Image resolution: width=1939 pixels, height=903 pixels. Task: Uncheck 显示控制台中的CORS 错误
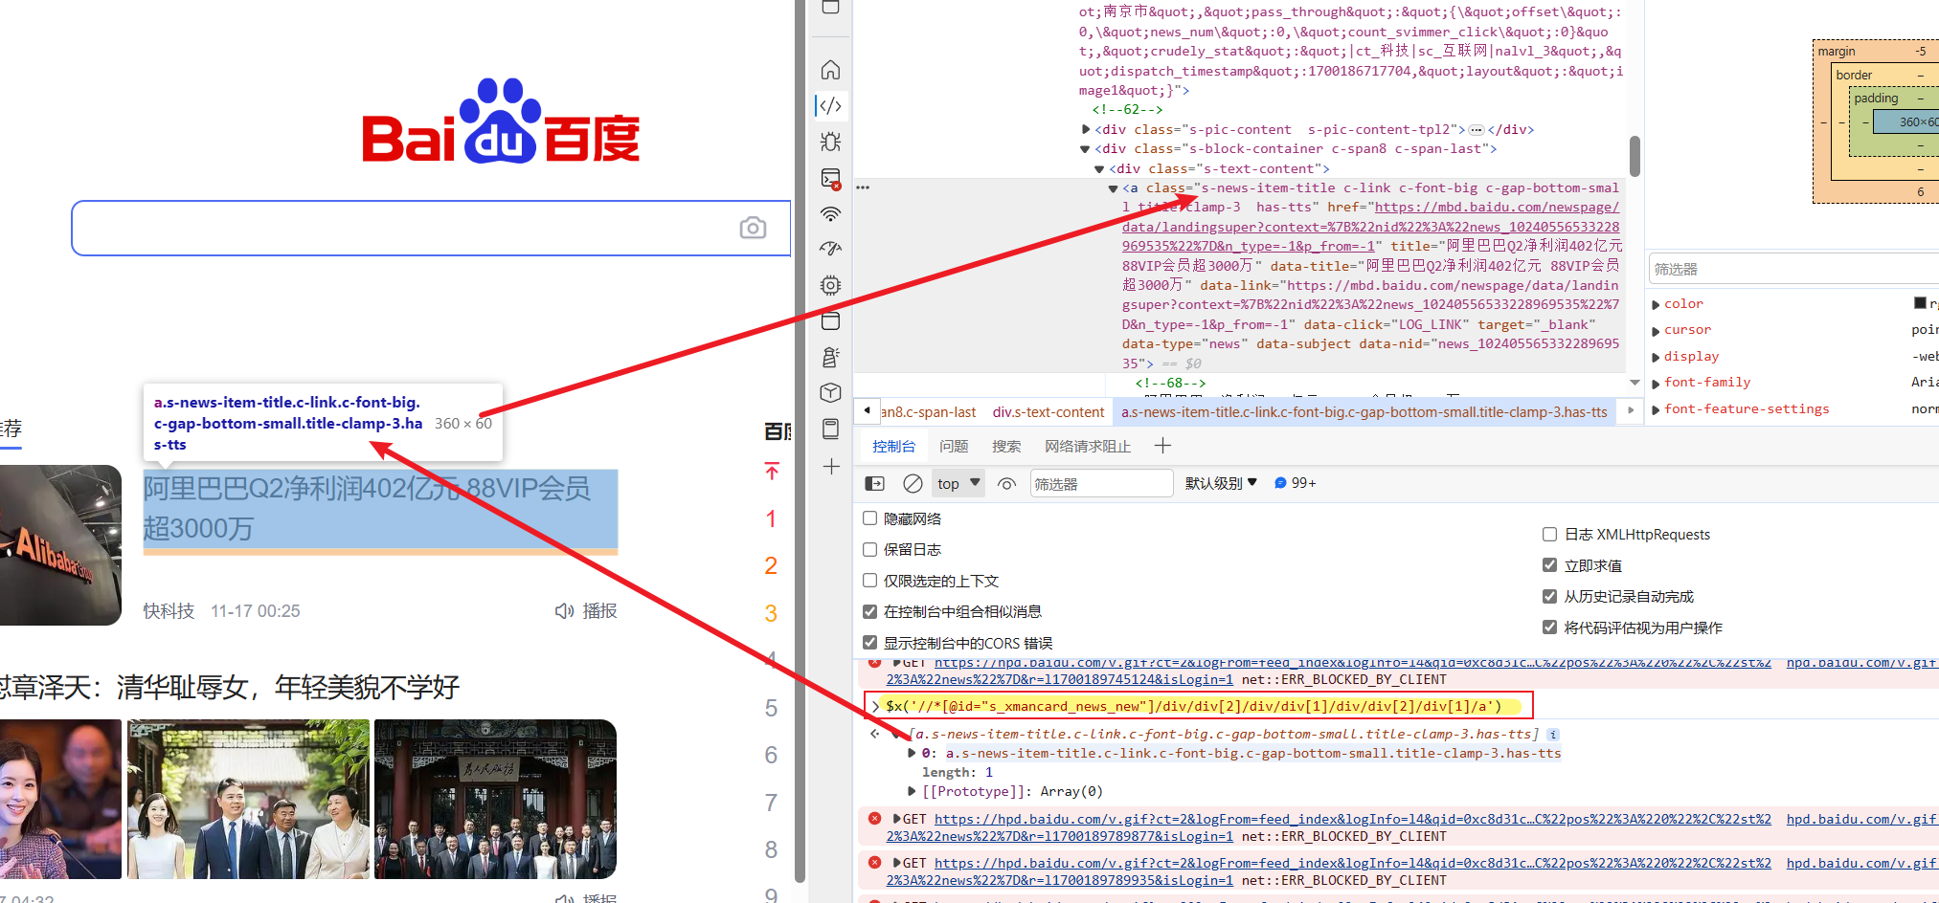(x=869, y=643)
